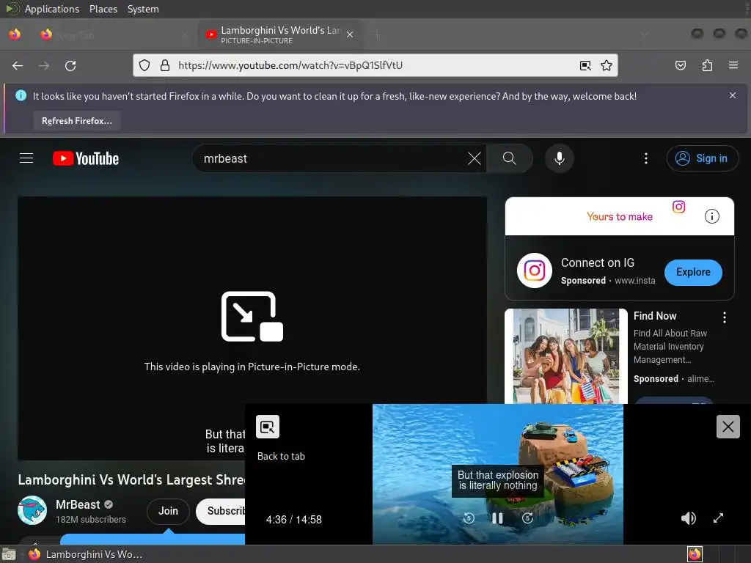
Task: Click the Find Now ad title
Action: 655,316
